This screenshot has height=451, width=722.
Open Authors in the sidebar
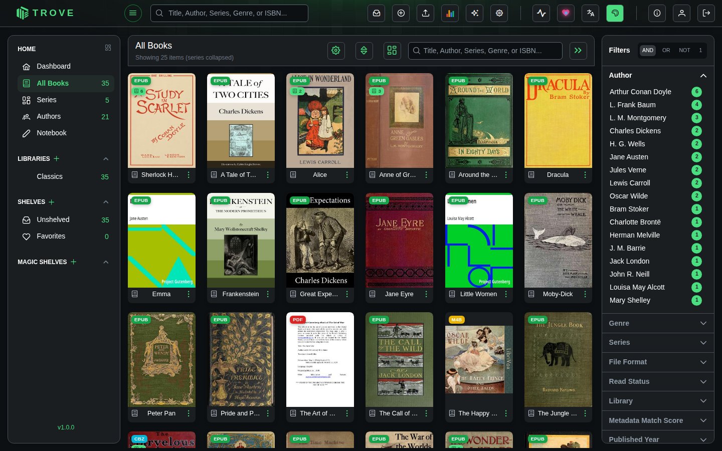pyautogui.click(x=66, y=116)
